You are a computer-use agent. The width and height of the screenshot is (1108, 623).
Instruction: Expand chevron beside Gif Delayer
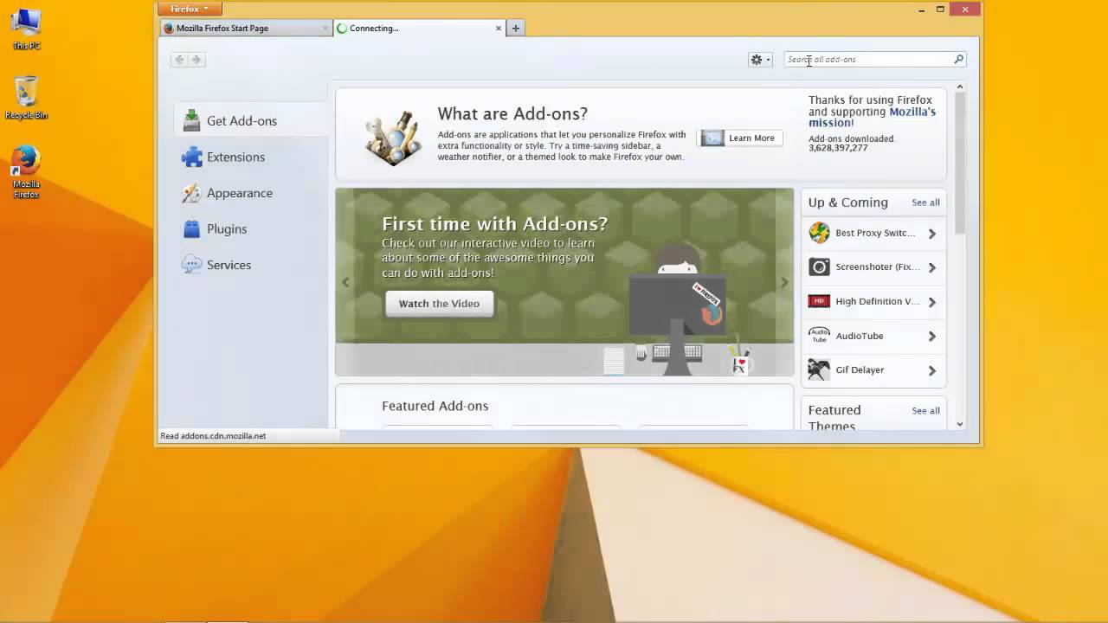[x=932, y=370]
